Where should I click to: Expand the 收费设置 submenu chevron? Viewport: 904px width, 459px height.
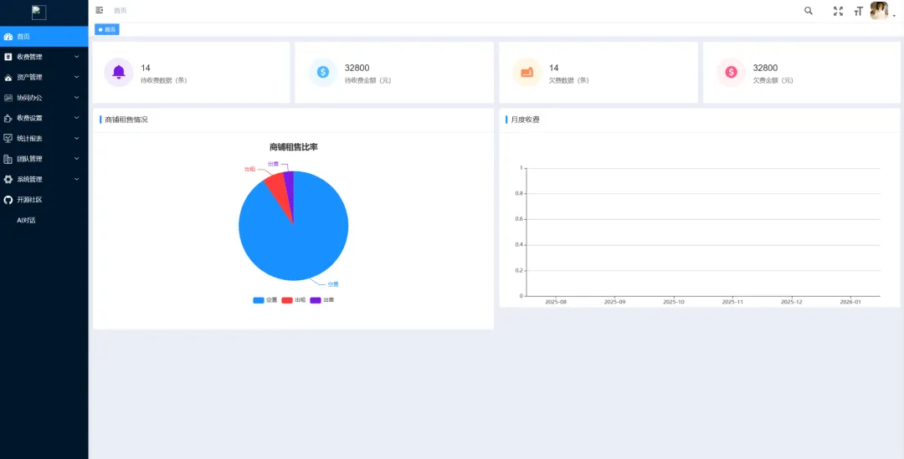pyautogui.click(x=77, y=118)
